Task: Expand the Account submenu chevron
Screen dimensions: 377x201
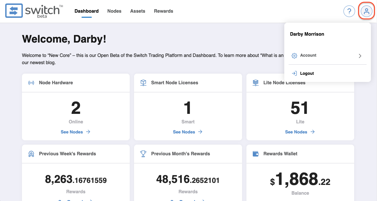Action: tap(360, 56)
